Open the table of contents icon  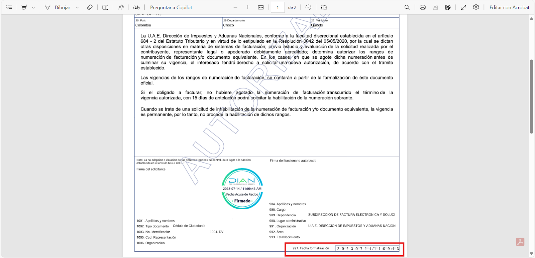[9, 7]
